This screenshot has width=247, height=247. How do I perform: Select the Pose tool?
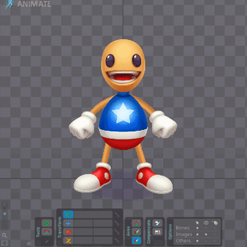tap(47, 224)
